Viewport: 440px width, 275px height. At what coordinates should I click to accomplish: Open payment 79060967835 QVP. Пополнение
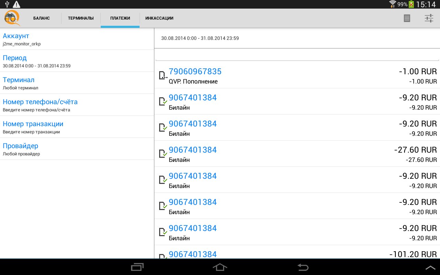click(x=297, y=75)
